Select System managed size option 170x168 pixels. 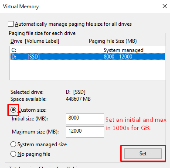coord(13,144)
